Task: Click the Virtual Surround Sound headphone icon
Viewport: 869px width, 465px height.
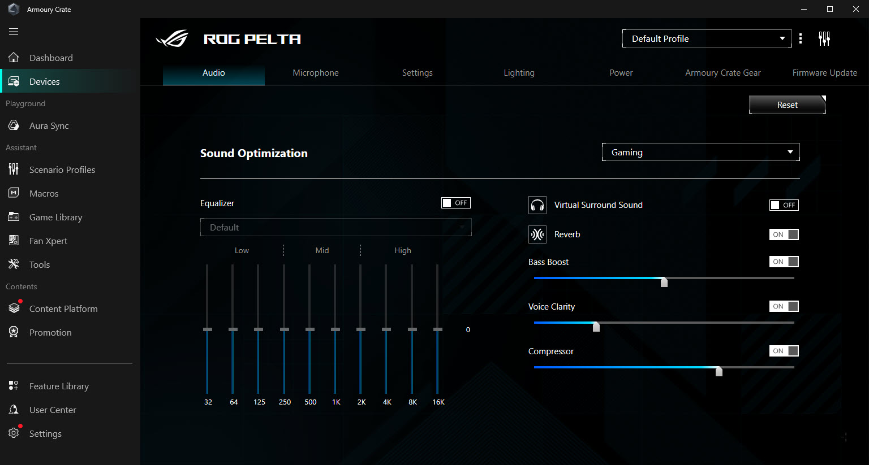Action: [x=537, y=205]
